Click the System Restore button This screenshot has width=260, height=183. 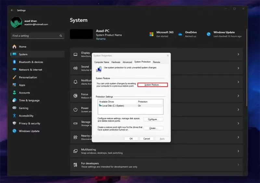pyautogui.click(x=152, y=85)
